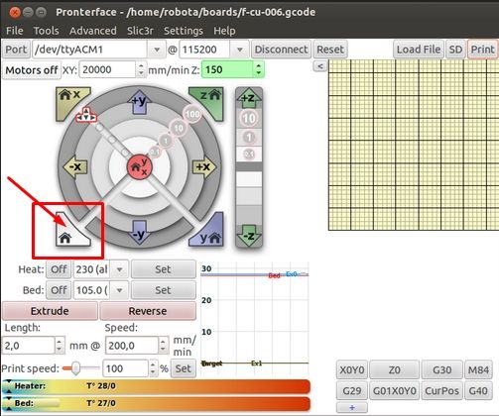Image resolution: width=499 pixels, height=416 pixels.
Task: Click the Reset button
Action: pyautogui.click(x=330, y=50)
